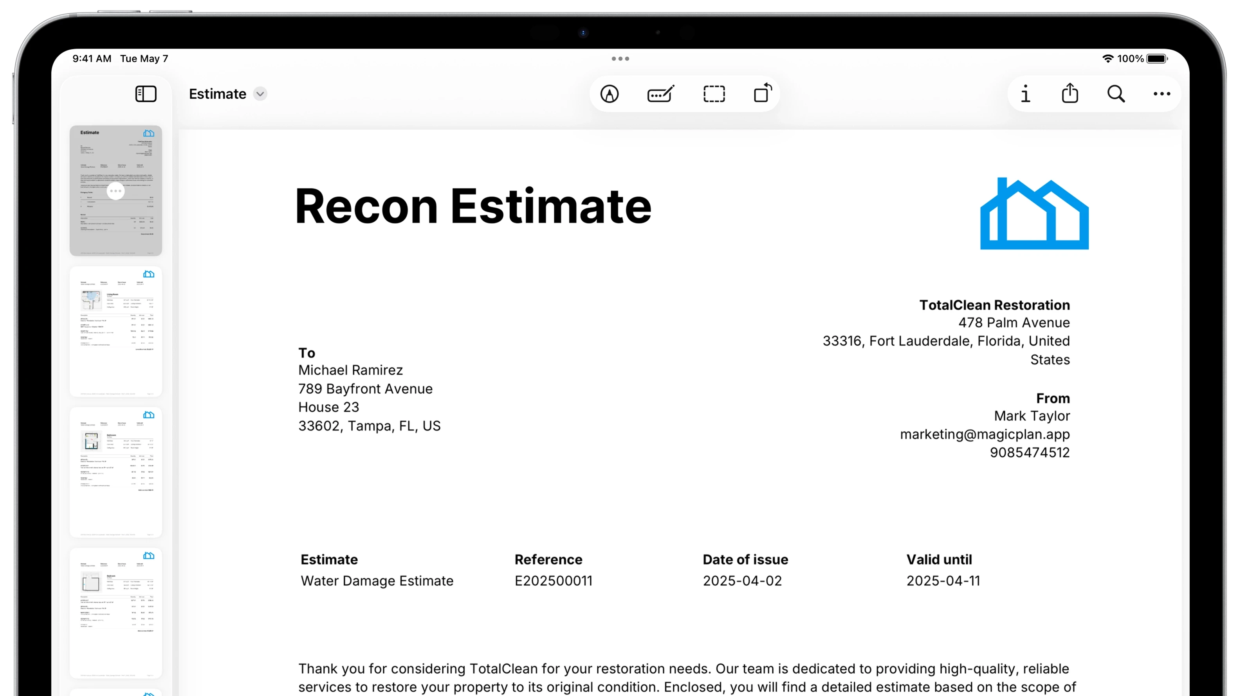
Task: Open search in the document
Action: click(x=1116, y=94)
